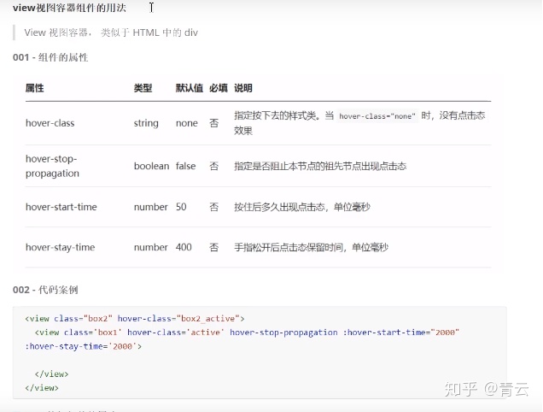Click the code attribute hover-class="box2_active"
The image size is (543, 412).
pos(178,318)
